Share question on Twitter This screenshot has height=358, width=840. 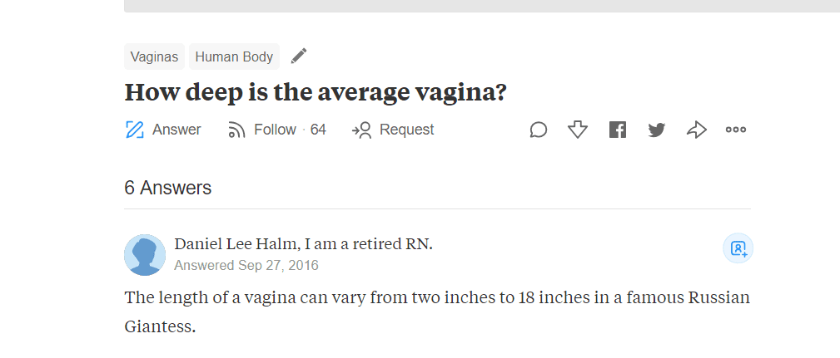pyautogui.click(x=657, y=130)
